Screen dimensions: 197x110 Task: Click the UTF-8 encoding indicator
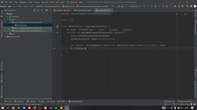pyautogui.click(x=175, y=104)
